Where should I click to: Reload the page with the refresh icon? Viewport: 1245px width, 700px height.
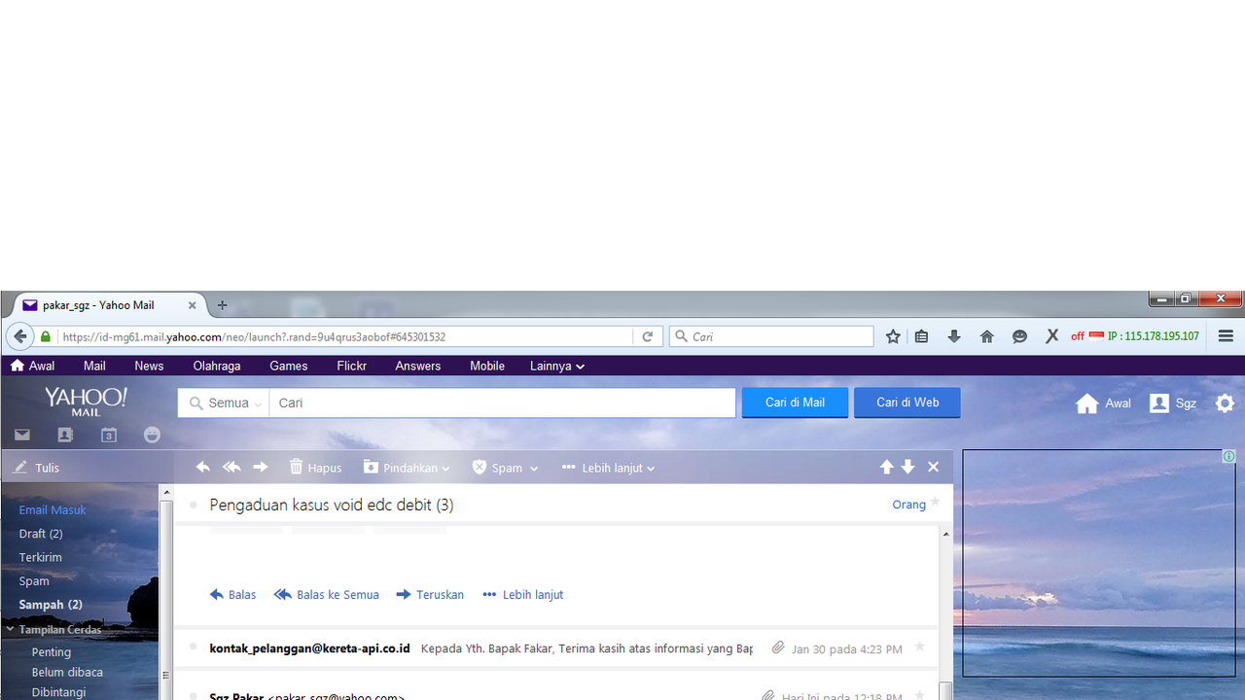point(647,336)
